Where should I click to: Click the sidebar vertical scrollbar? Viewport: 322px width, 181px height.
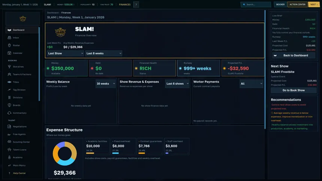tap(39, 64)
